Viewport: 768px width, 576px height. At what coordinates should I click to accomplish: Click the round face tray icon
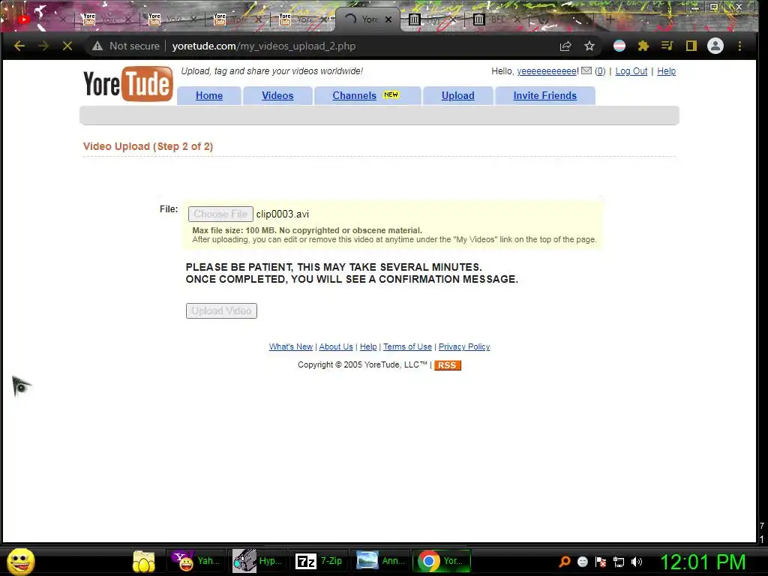tap(583, 561)
